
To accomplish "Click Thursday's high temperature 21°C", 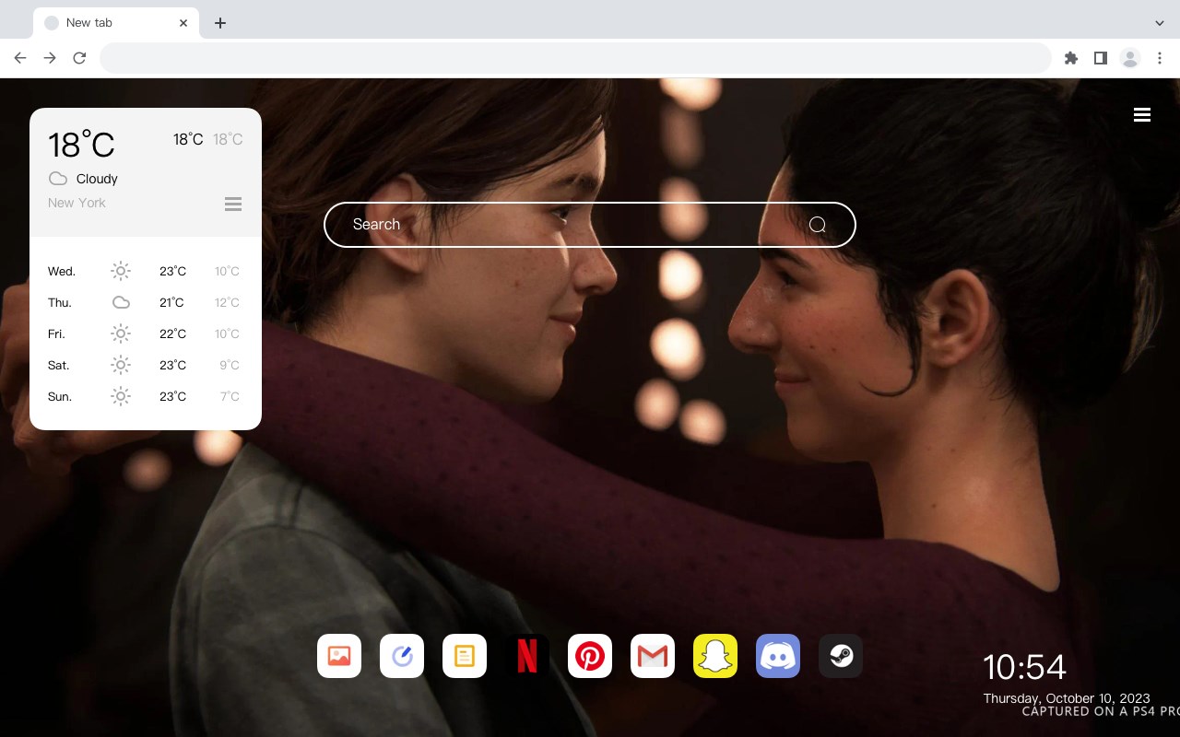I will [x=172, y=302].
